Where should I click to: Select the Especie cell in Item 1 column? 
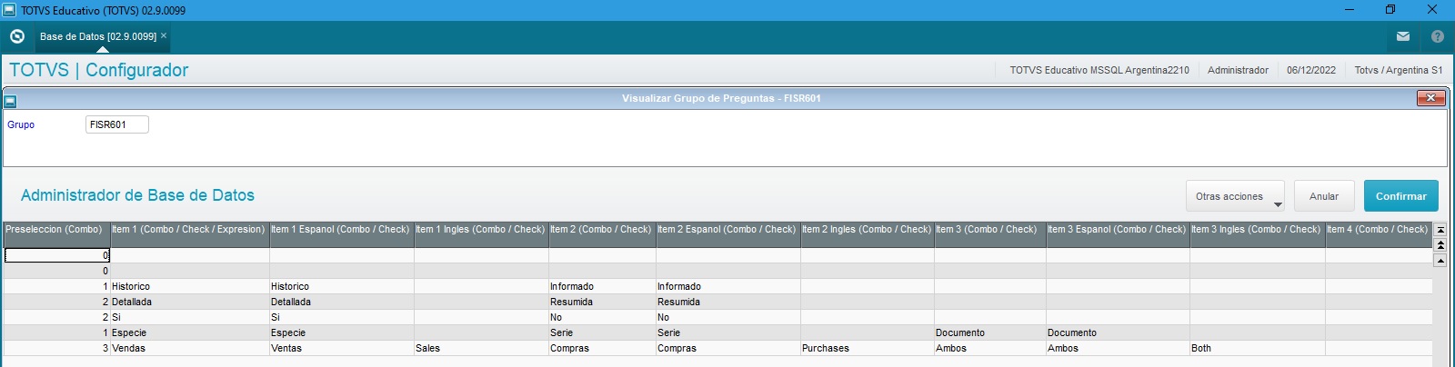(189, 332)
